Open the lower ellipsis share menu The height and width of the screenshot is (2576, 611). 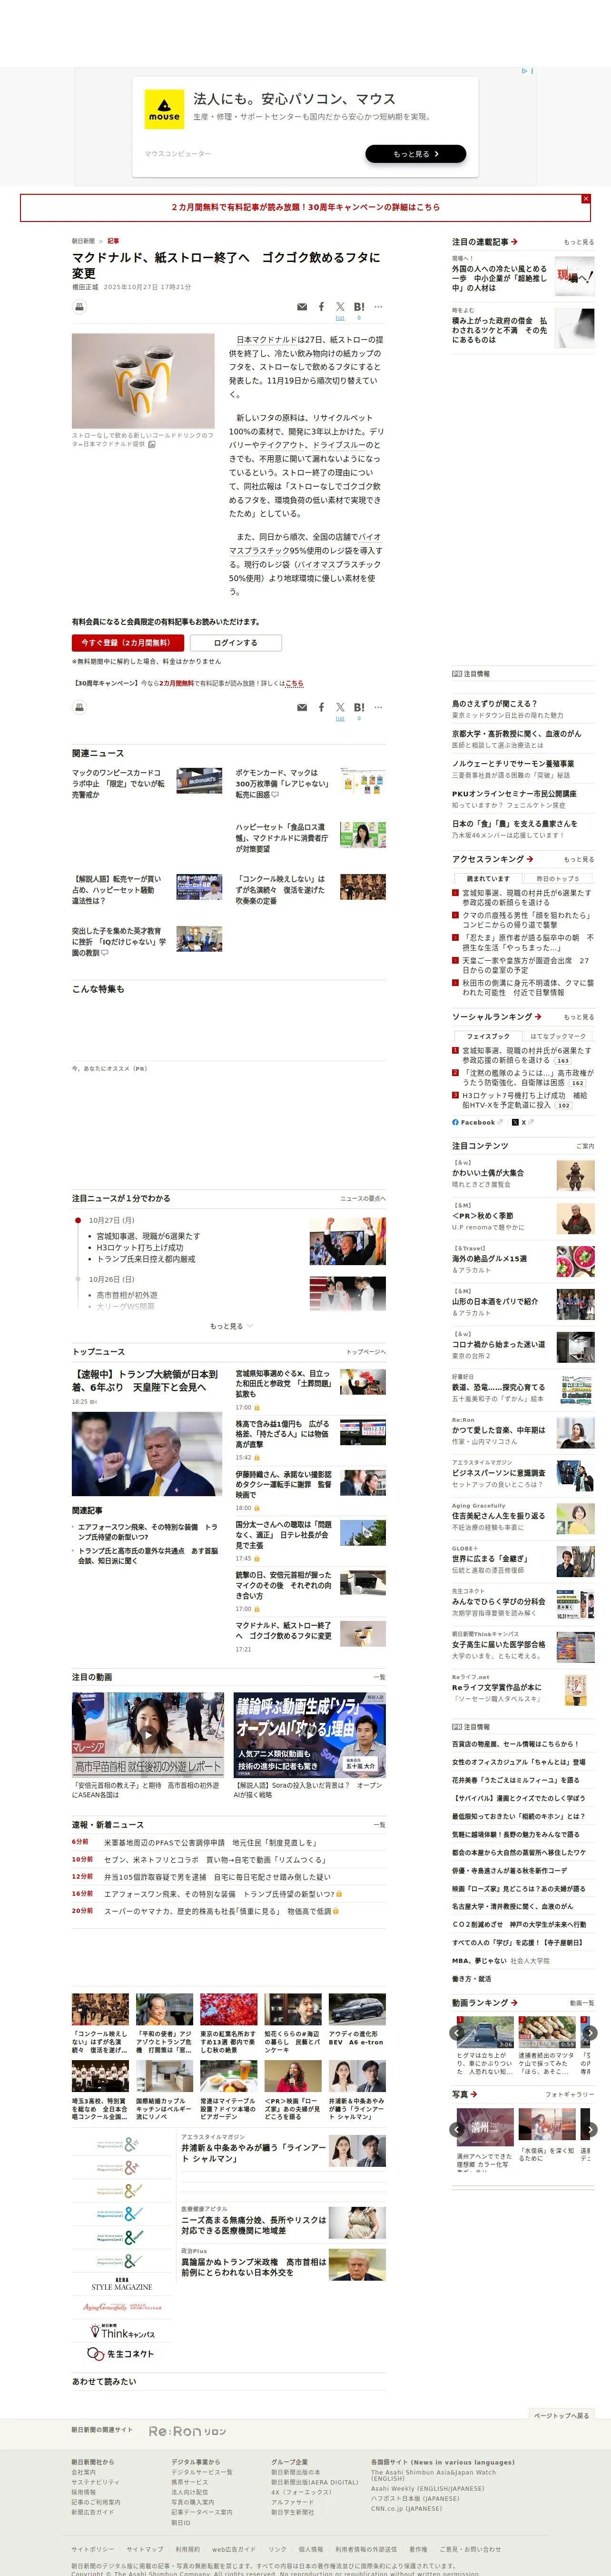tap(378, 707)
